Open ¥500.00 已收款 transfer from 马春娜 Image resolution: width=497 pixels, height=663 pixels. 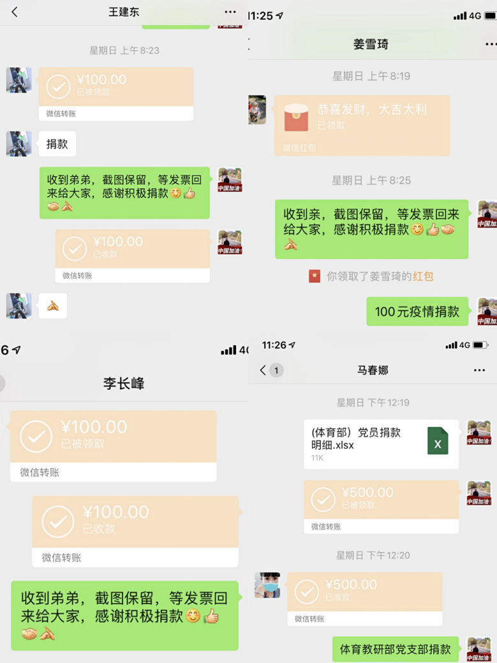[365, 599]
